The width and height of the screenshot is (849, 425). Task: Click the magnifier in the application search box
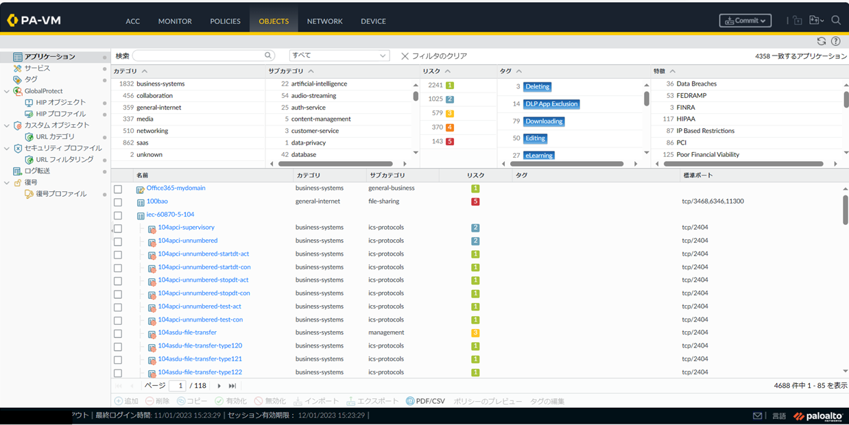pyautogui.click(x=268, y=56)
